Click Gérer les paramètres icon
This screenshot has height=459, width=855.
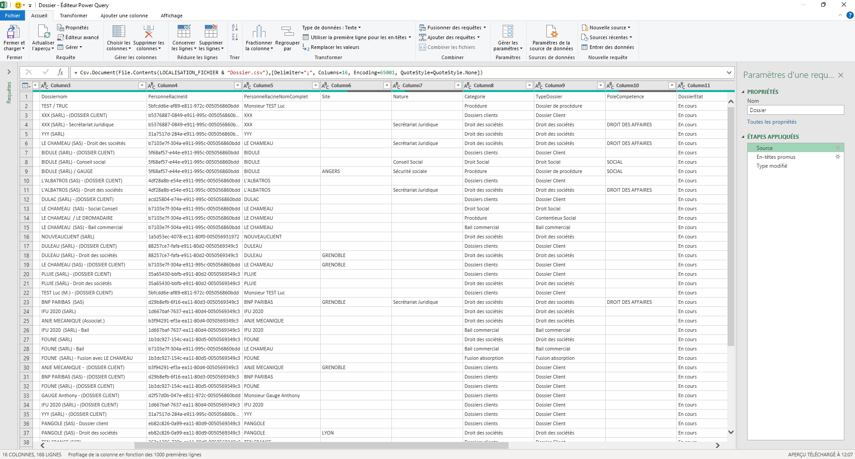click(508, 32)
